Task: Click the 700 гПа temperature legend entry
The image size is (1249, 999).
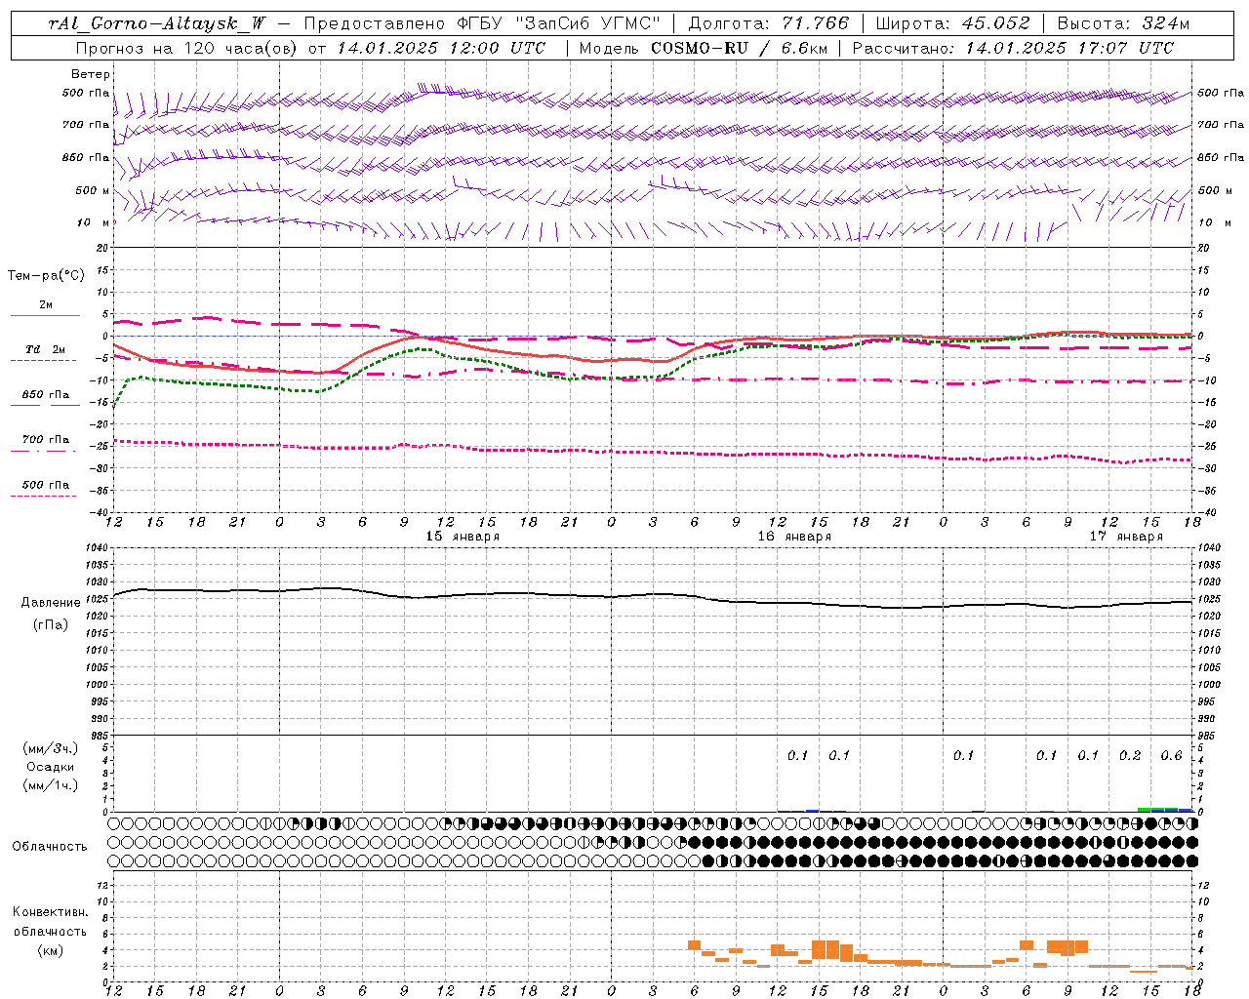Action: [x=46, y=440]
